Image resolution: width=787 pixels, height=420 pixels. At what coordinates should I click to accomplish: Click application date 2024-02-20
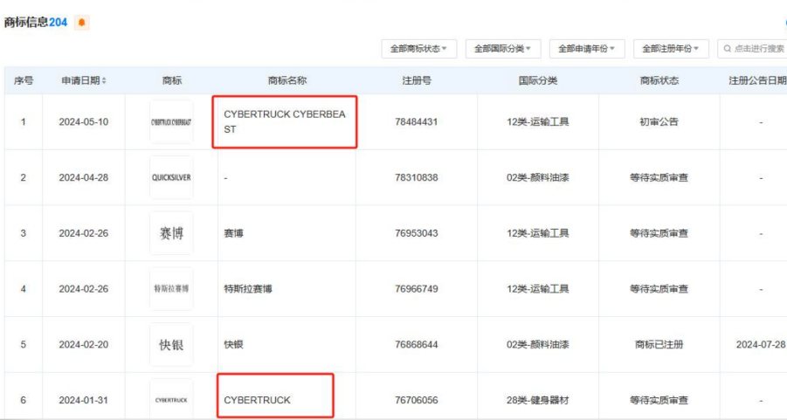83,345
